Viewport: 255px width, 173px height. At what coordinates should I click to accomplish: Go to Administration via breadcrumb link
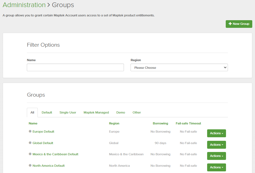[x=24, y=5]
